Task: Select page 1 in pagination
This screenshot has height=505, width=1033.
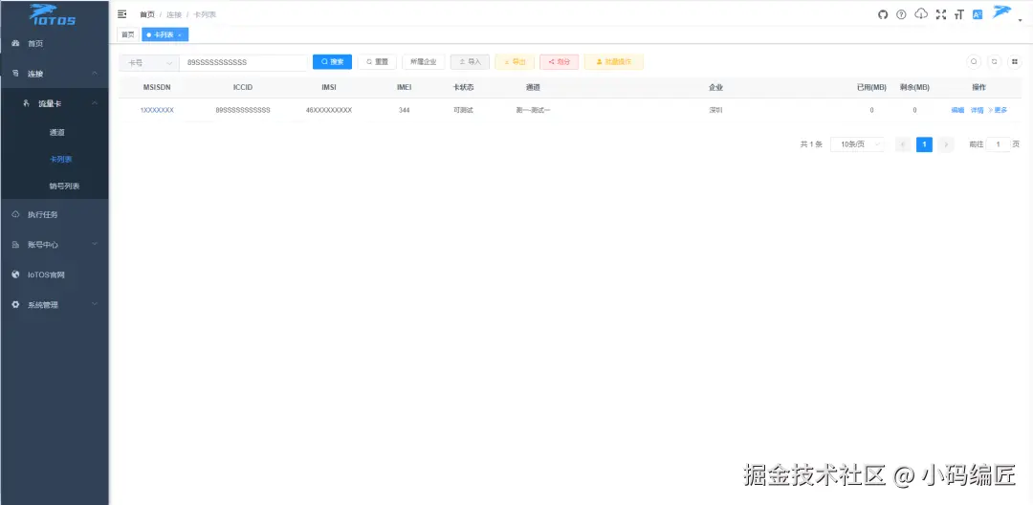Action: click(924, 144)
